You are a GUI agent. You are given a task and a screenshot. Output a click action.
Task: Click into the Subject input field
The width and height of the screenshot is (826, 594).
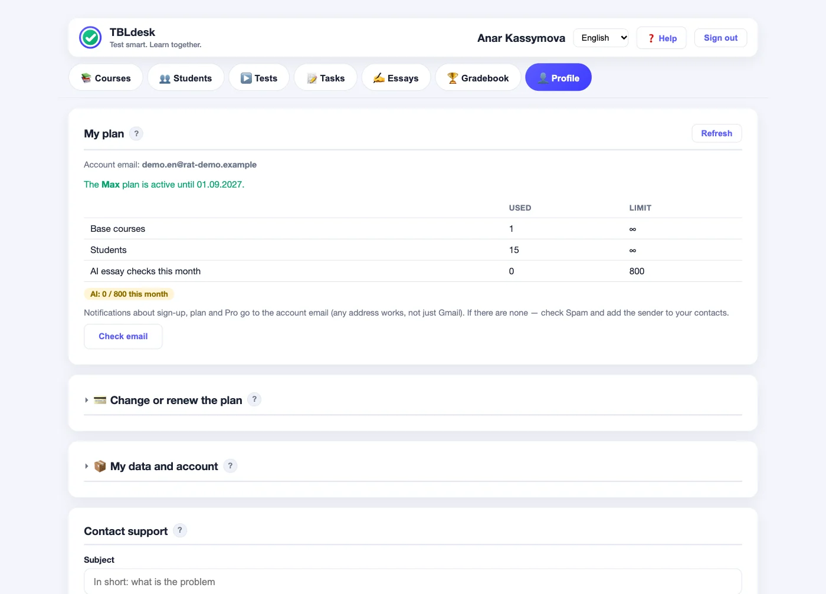pos(413,582)
